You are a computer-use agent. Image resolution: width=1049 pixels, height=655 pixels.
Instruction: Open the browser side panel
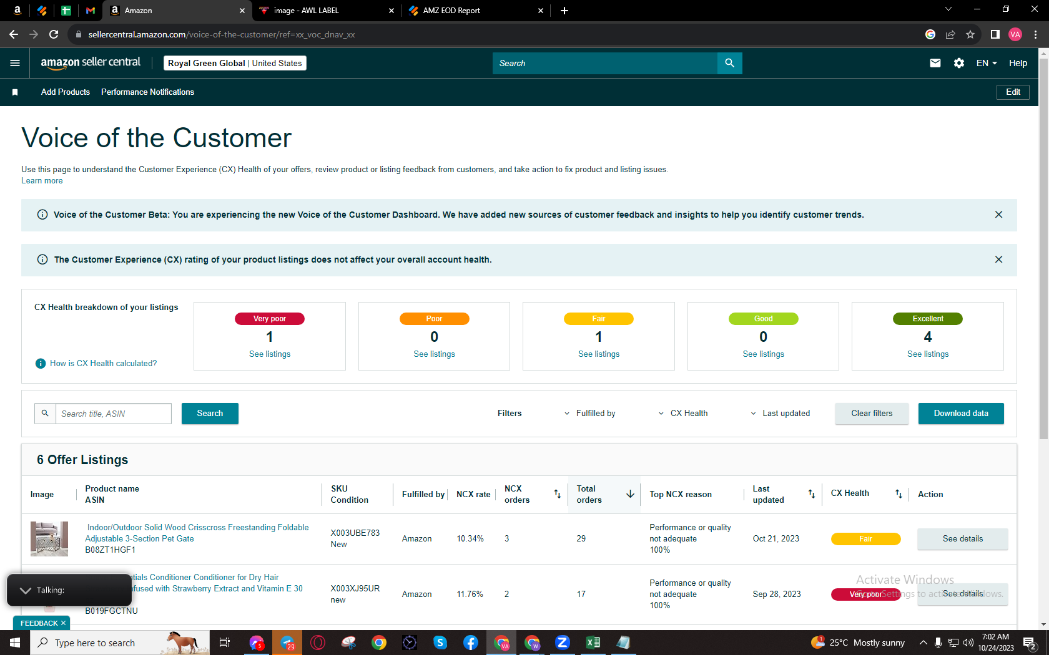(995, 34)
